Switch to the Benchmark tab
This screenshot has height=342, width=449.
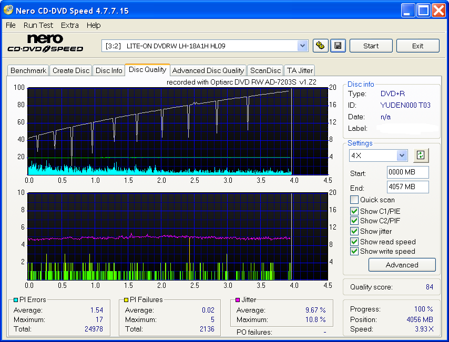28,70
